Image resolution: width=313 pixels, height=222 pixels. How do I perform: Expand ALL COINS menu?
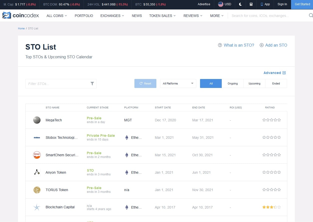pyautogui.click(x=57, y=16)
